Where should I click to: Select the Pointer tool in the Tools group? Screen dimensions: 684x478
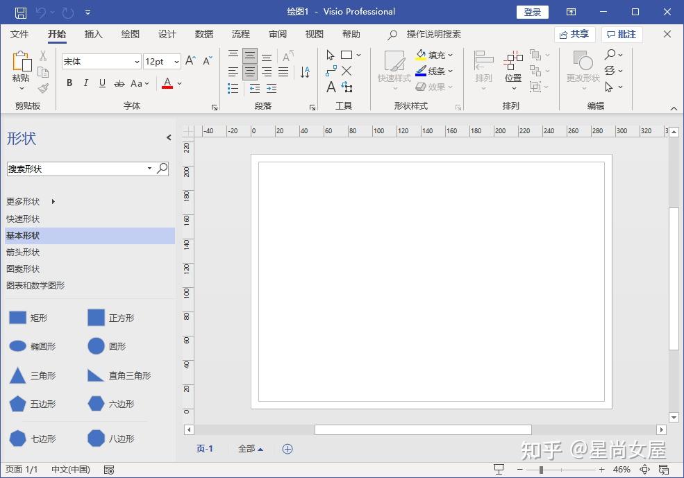point(331,55)
